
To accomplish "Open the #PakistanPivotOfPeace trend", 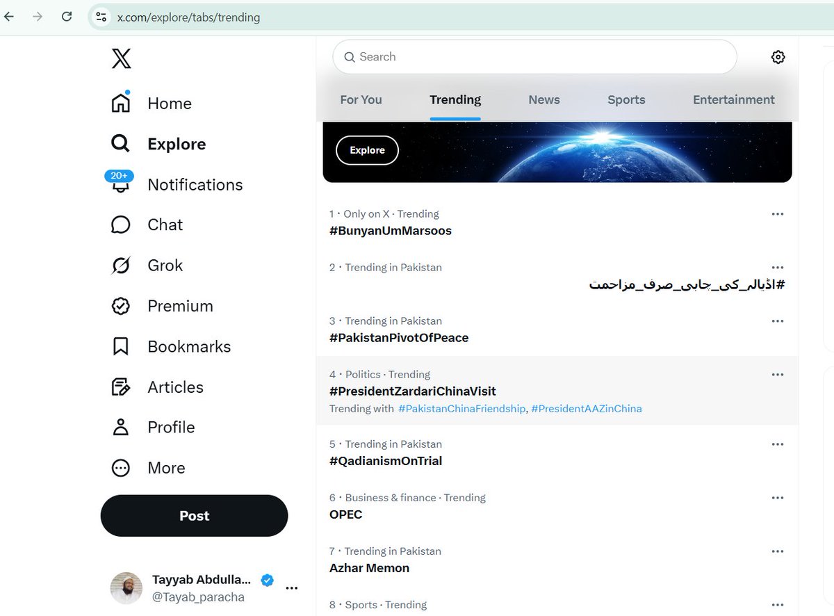I will 399,338.
